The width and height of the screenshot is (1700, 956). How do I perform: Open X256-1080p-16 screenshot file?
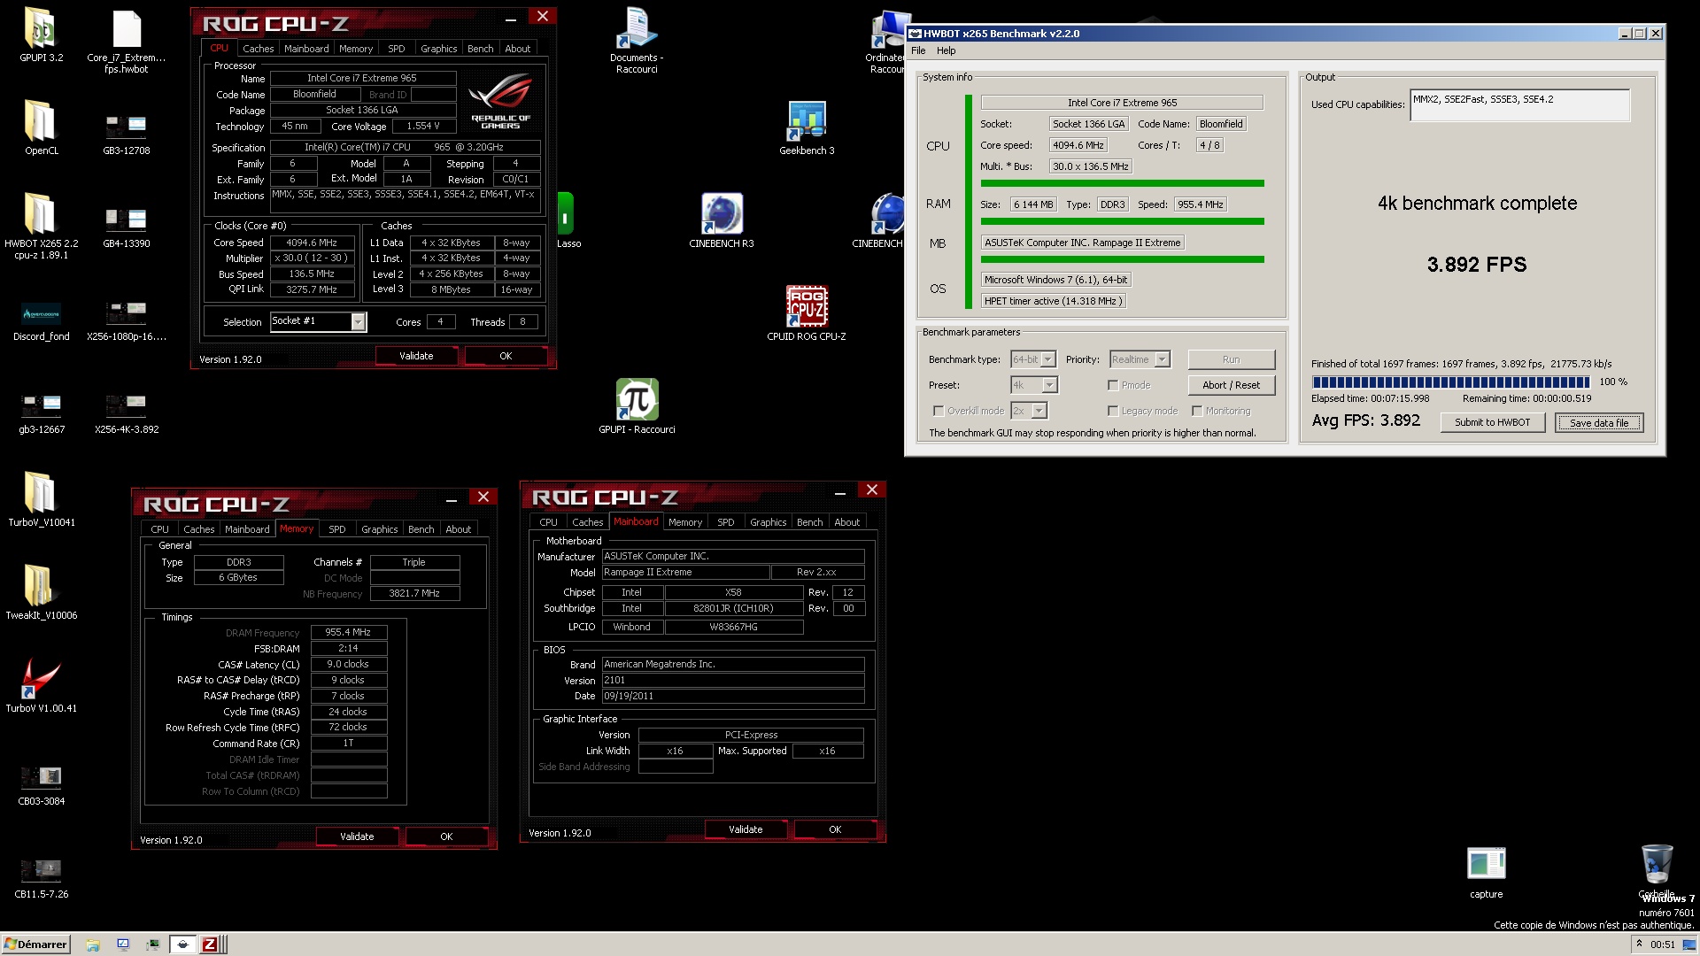(127, 320)
